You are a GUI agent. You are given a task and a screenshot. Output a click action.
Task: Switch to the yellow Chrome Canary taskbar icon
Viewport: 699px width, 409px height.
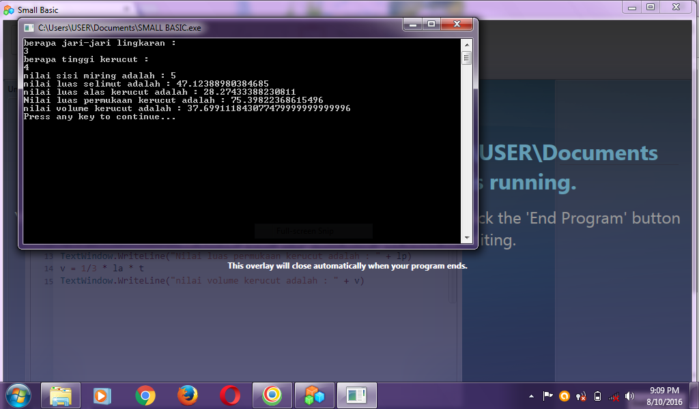click(x=272, y=395)
